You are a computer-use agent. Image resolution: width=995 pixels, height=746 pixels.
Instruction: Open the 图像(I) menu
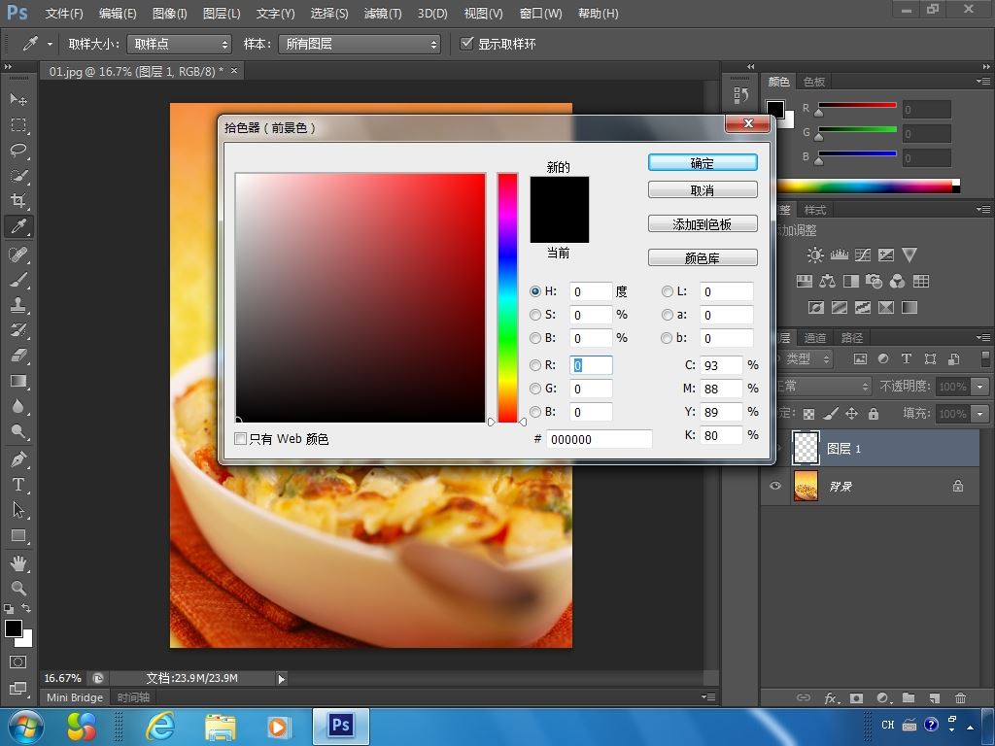[169, 14]
